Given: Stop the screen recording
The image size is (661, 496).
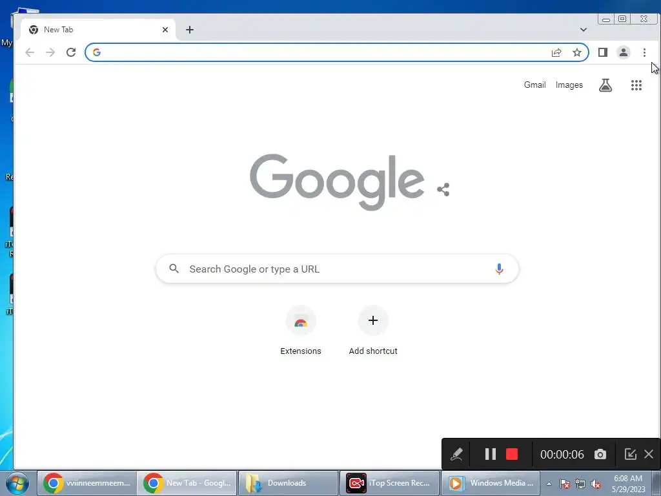Looking at the screenshot, I should coord(512,454).
